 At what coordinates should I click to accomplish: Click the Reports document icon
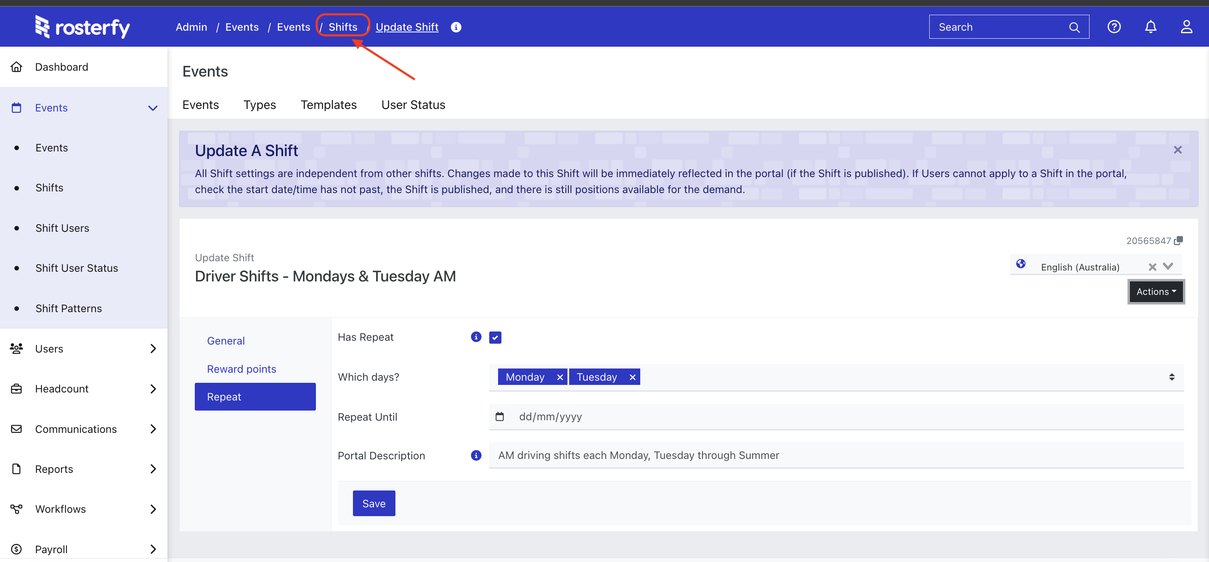[x=16, y=469]
